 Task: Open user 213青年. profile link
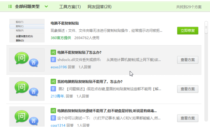[58, 96]
